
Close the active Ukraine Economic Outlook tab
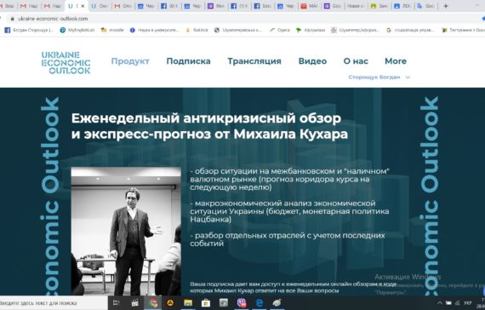83,6
